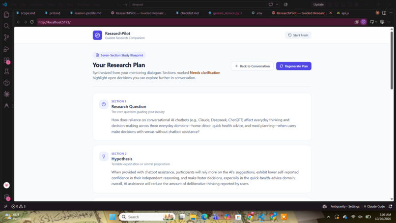Click the devpost command center search box
This screenshot has height=223, width=396.
coord(198,4)
